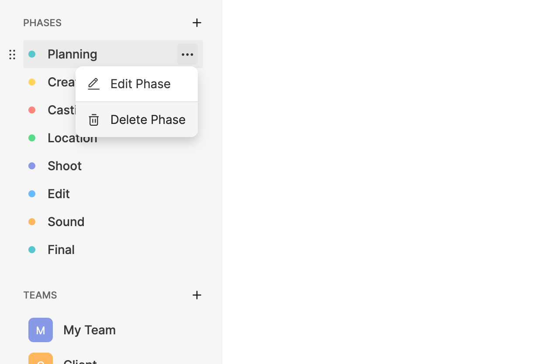Click the Location phase label
The width and height of the screenshot is (538, 364).
coord(61,138)
